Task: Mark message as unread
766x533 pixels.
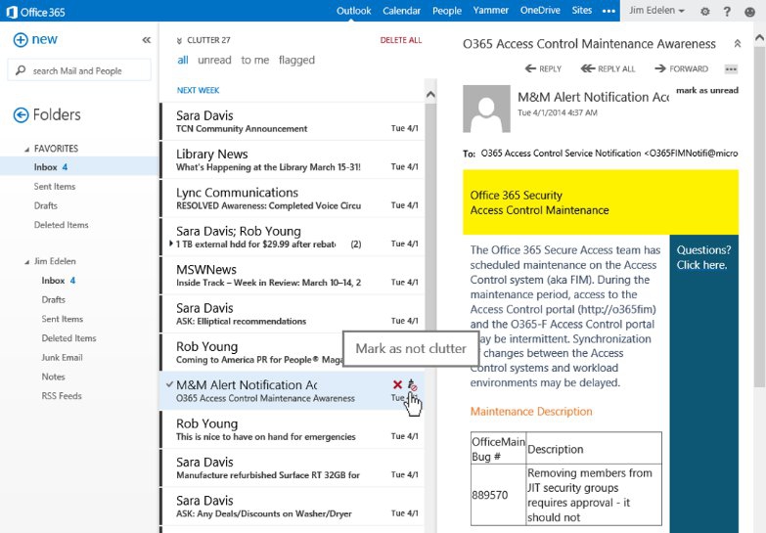Action: [x=707, y=90]
